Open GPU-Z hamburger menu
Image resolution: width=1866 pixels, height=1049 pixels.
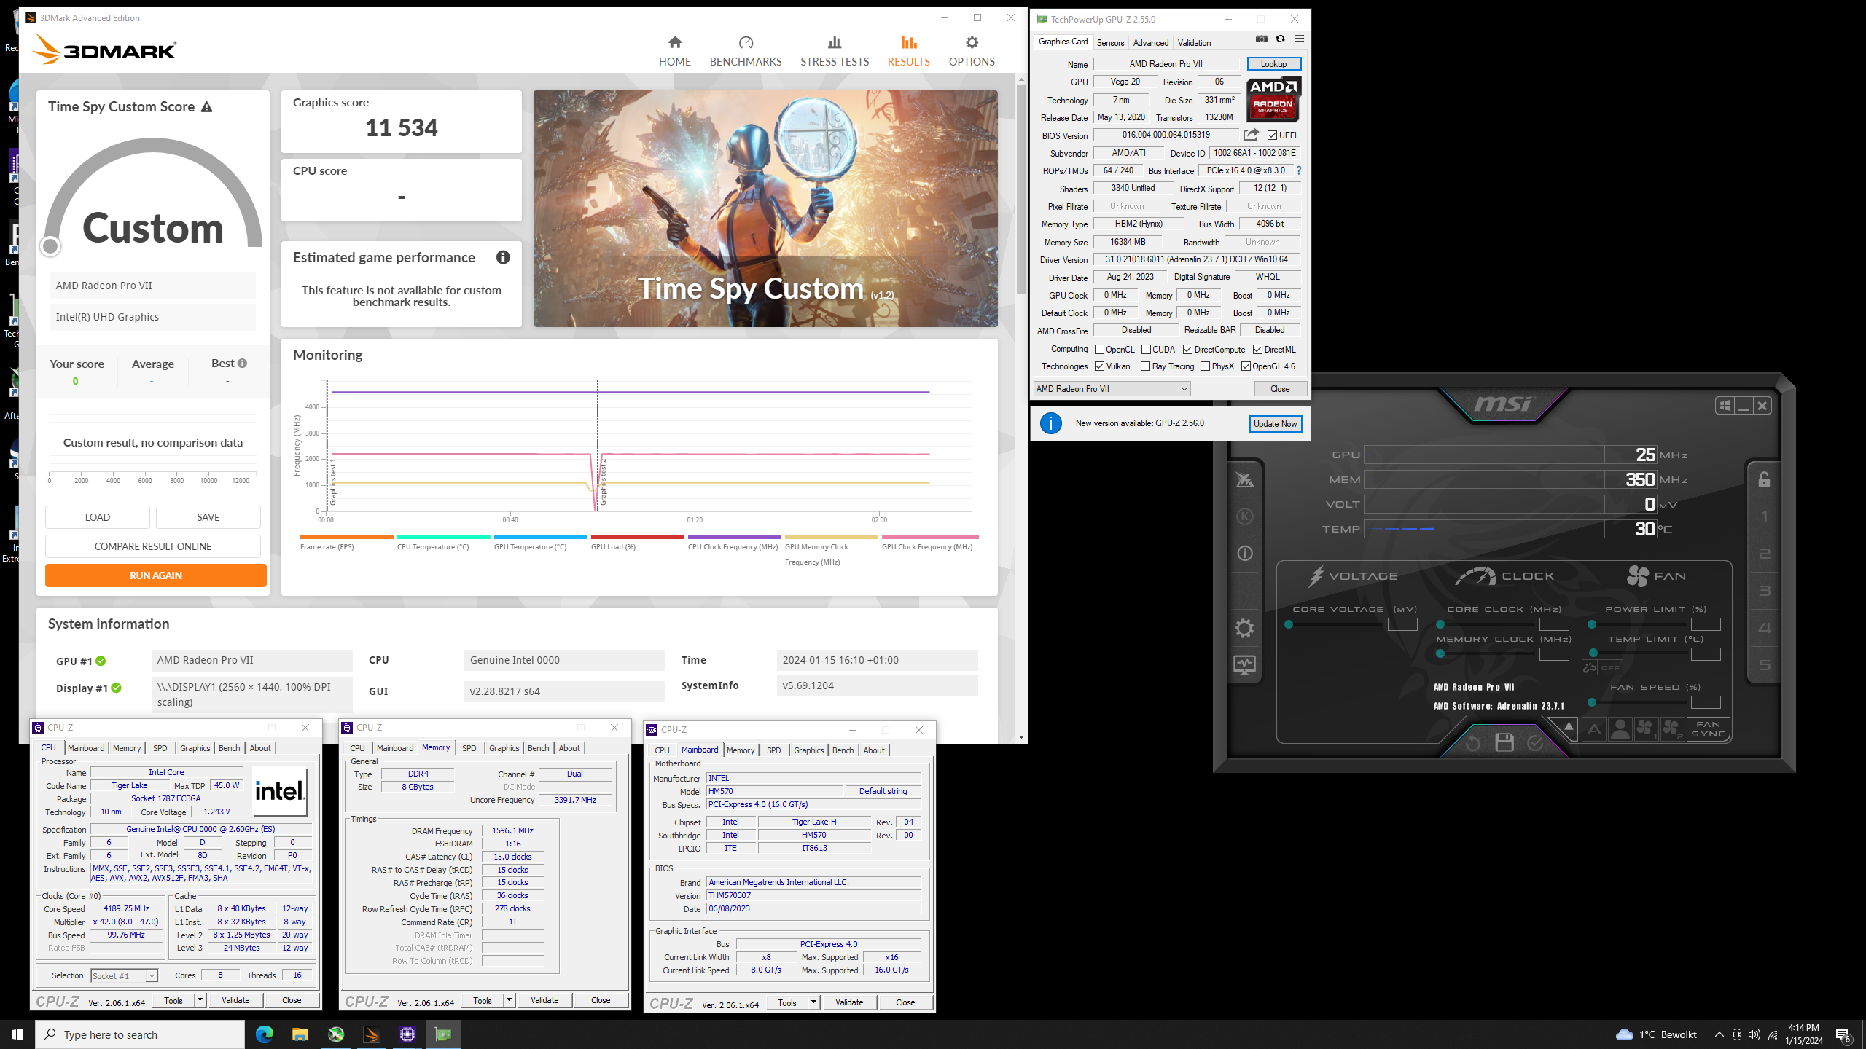(x=1299, y=39)
